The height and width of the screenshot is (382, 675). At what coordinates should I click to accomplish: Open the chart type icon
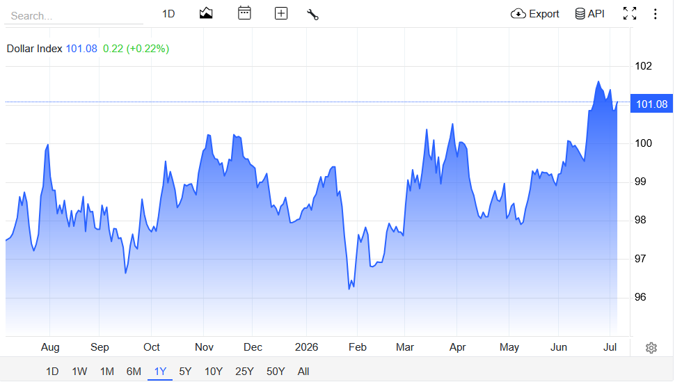[206, 13]
